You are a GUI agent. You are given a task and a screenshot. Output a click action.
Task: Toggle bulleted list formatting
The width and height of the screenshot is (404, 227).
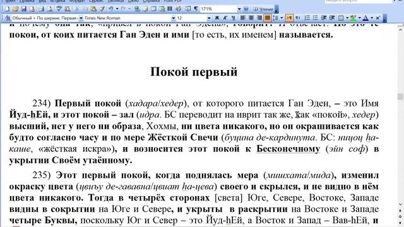316,18
